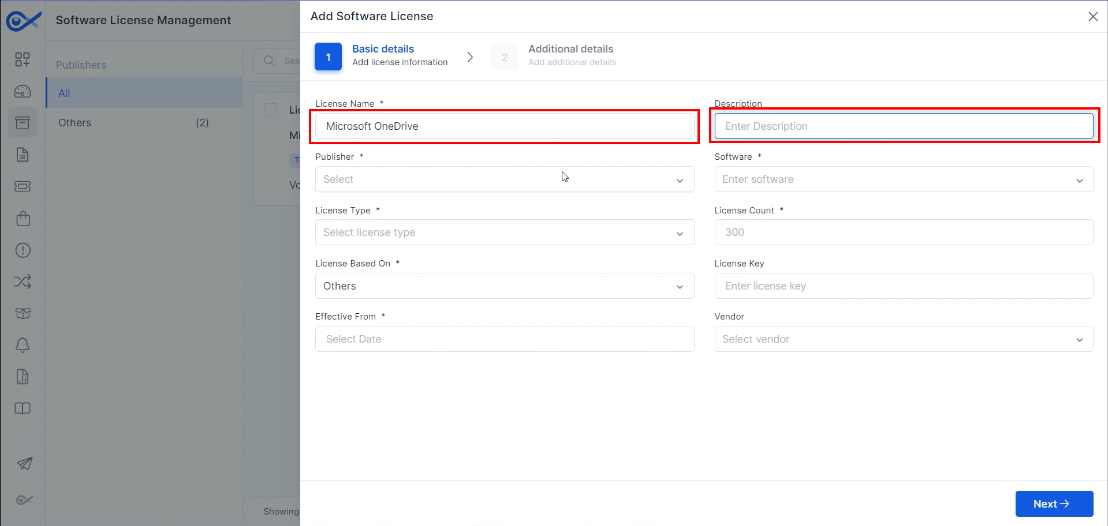This screenshot has height=526, width=1108.
Task: Open the bell notifications icon
Action: [23, 345]
